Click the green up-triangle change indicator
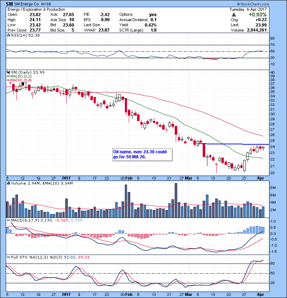The image size is (287, 298). pyautogui.click(x=234, y=15)
